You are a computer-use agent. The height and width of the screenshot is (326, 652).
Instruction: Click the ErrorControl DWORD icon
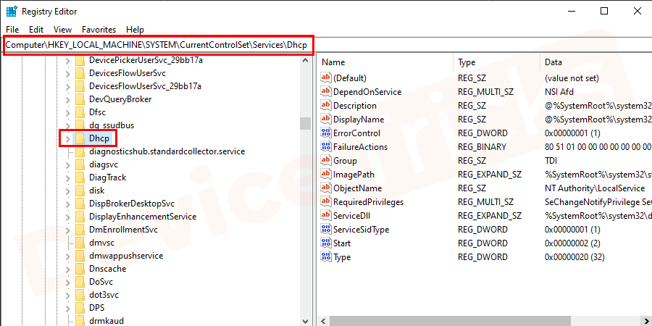[325, 133]
